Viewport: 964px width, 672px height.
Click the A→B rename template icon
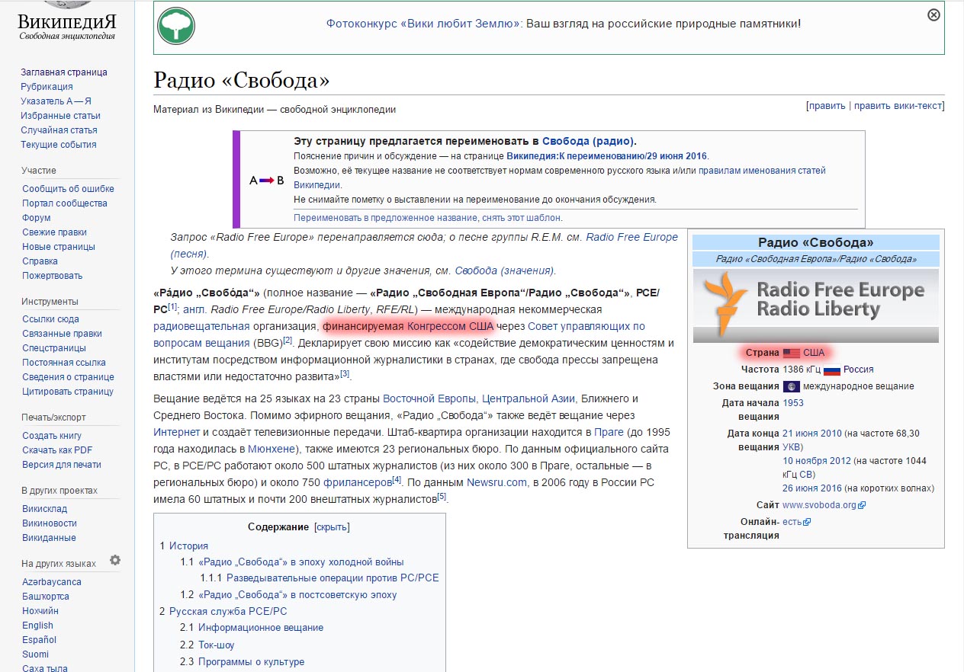click(267, 181)
